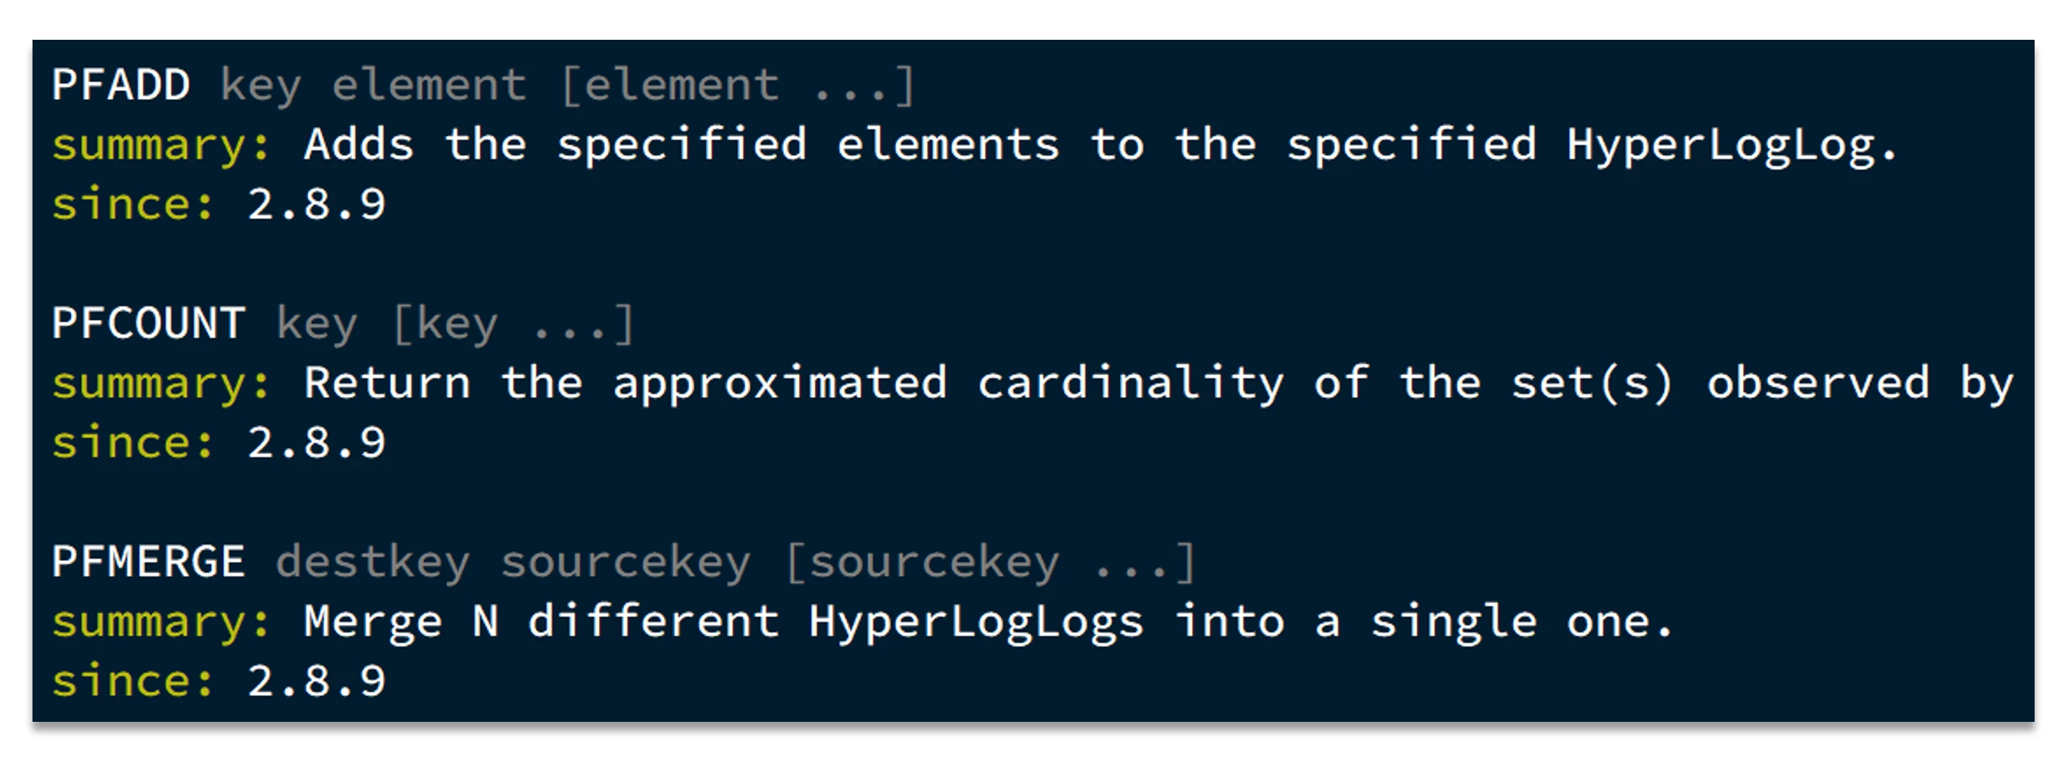Viewport: 2072px width, 760px height.
Task: Click the destkey argument of PFMERGE
Action: 373,562
